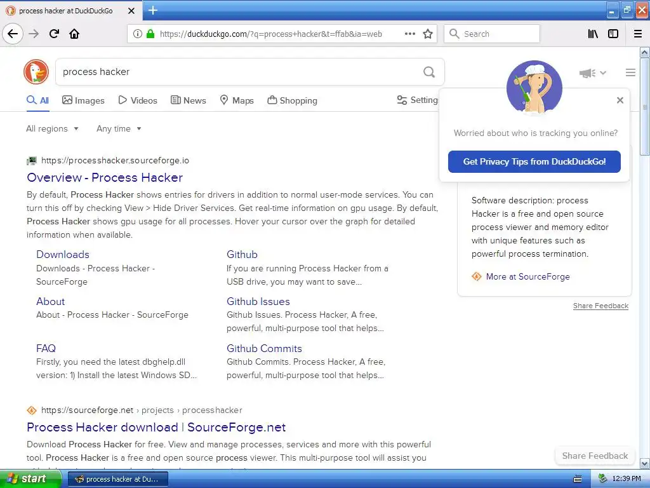Open the Github Commits sitelink

pos(264,348)
